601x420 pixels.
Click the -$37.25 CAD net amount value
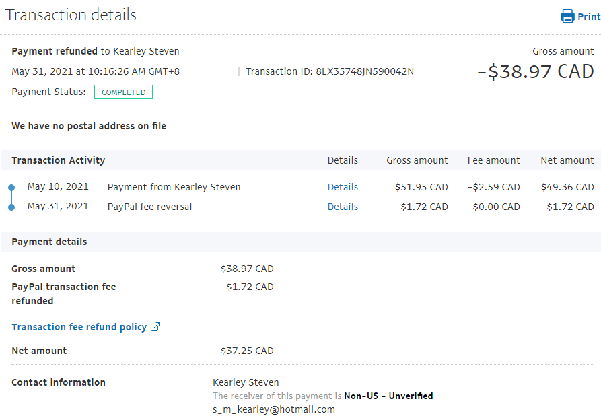pos(244,351)
